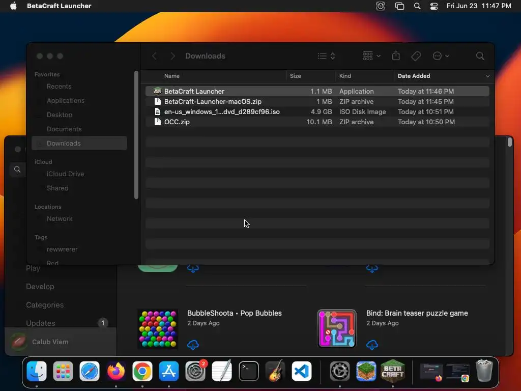Open GarageBand from the Dock

point(275,371)
